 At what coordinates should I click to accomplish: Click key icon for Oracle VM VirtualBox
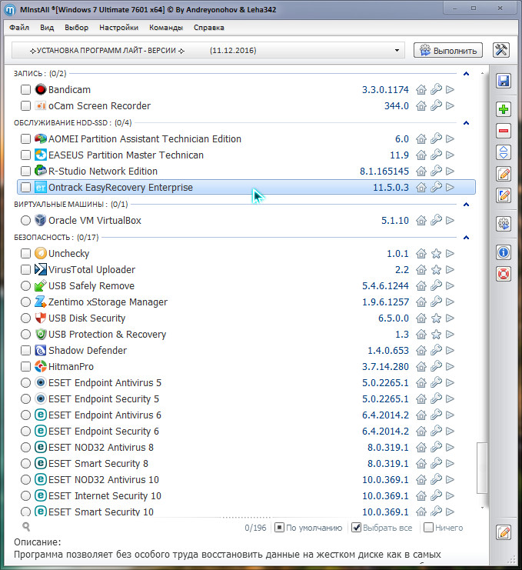tap(436, 220)
